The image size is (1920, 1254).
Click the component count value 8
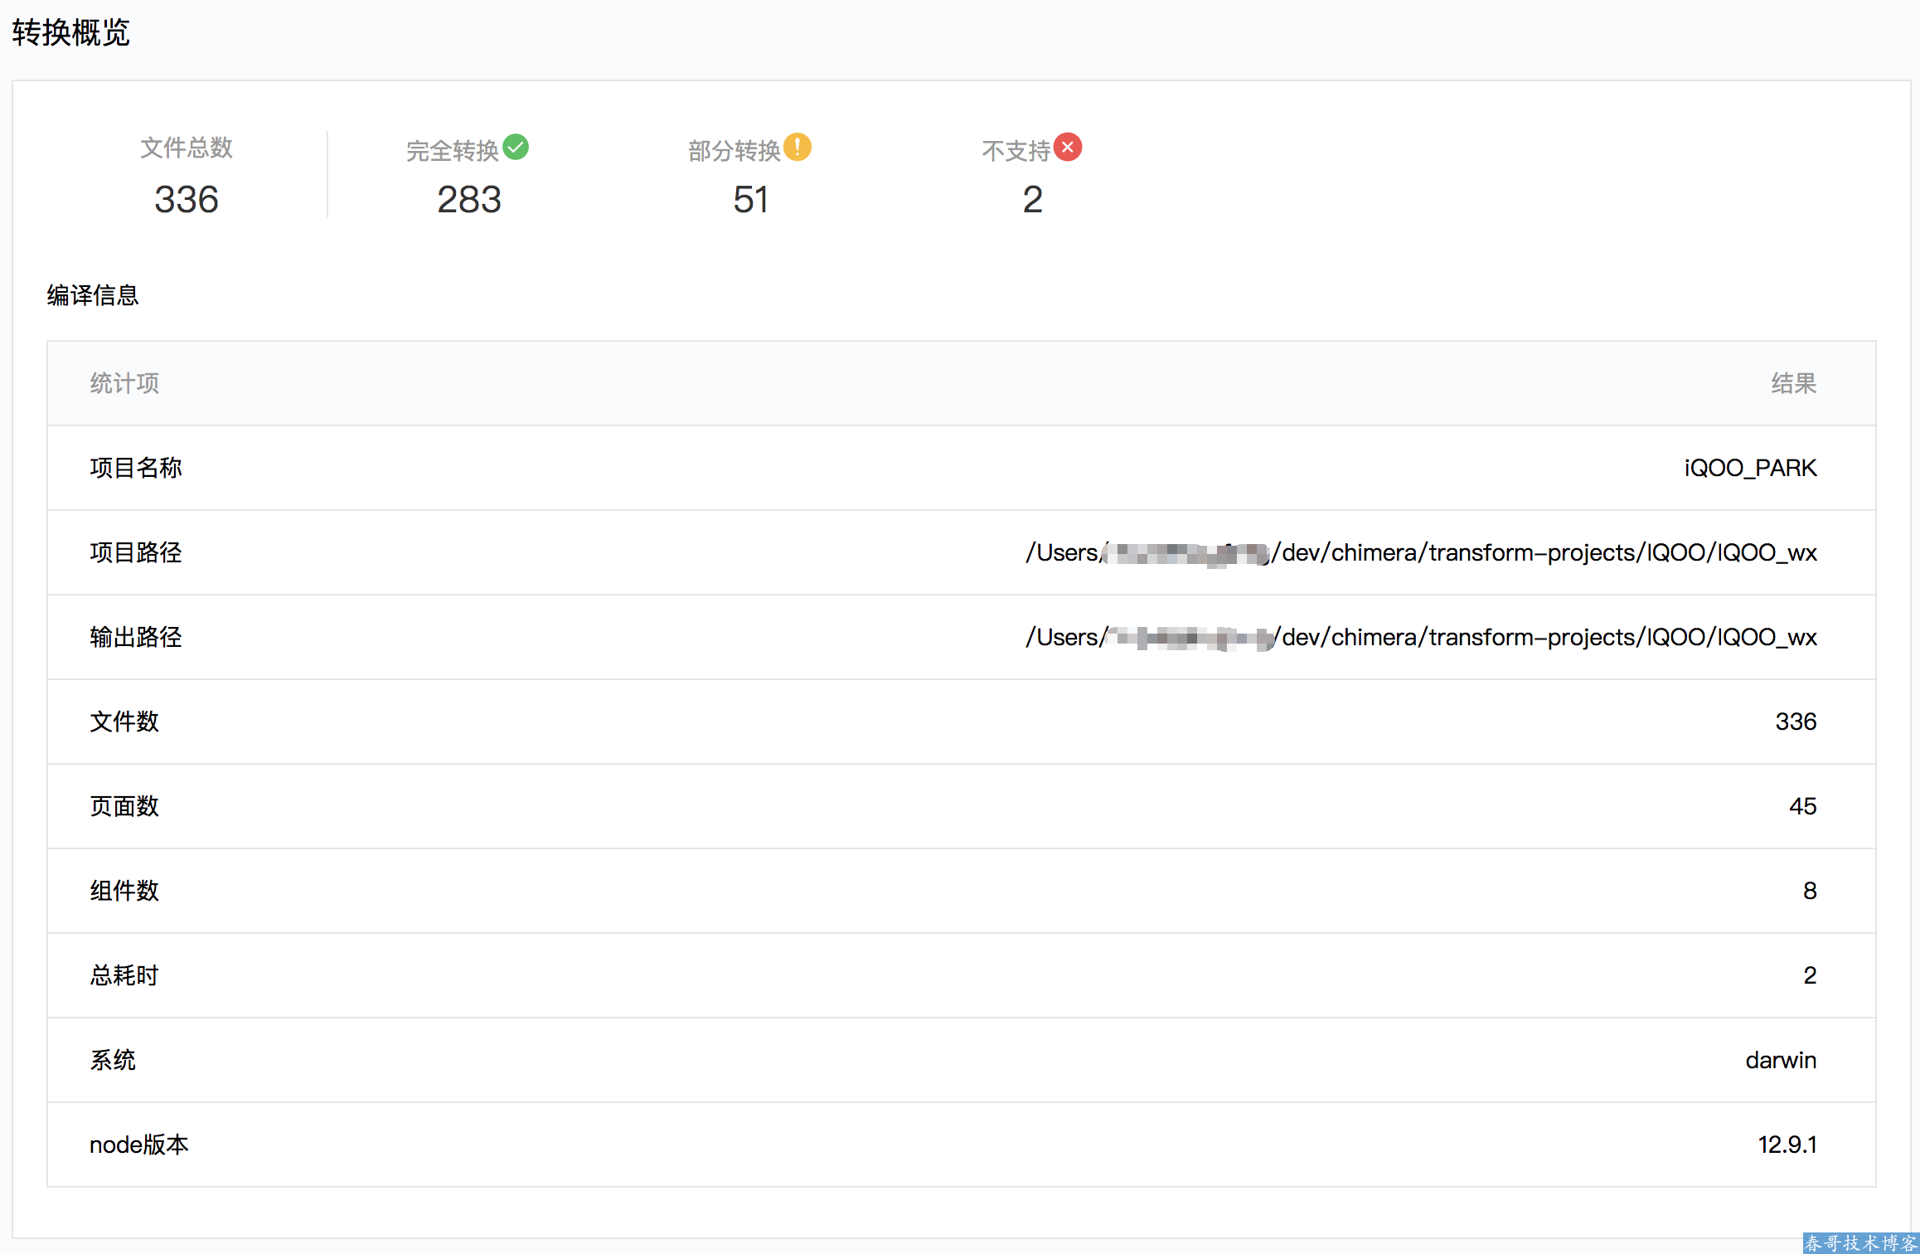pos(1810,891)
